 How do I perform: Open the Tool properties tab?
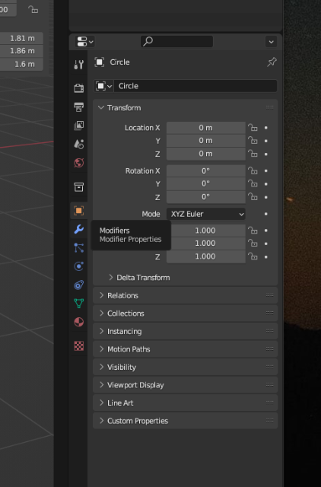tap(79, 64)
